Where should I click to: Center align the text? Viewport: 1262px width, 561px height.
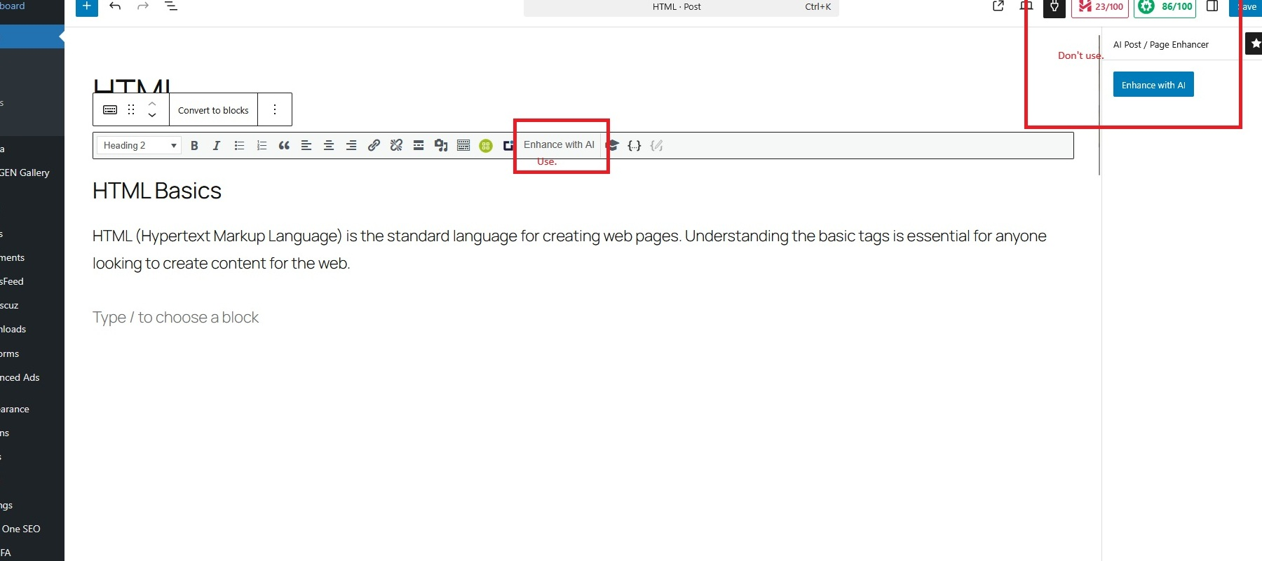[x=329, y=146]
